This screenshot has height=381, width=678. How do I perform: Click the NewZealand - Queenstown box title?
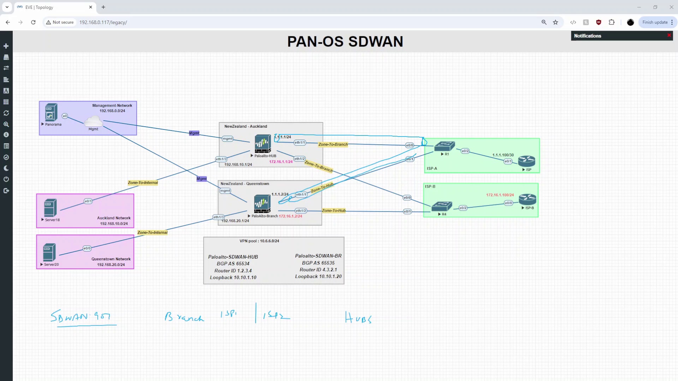[245, 184]
